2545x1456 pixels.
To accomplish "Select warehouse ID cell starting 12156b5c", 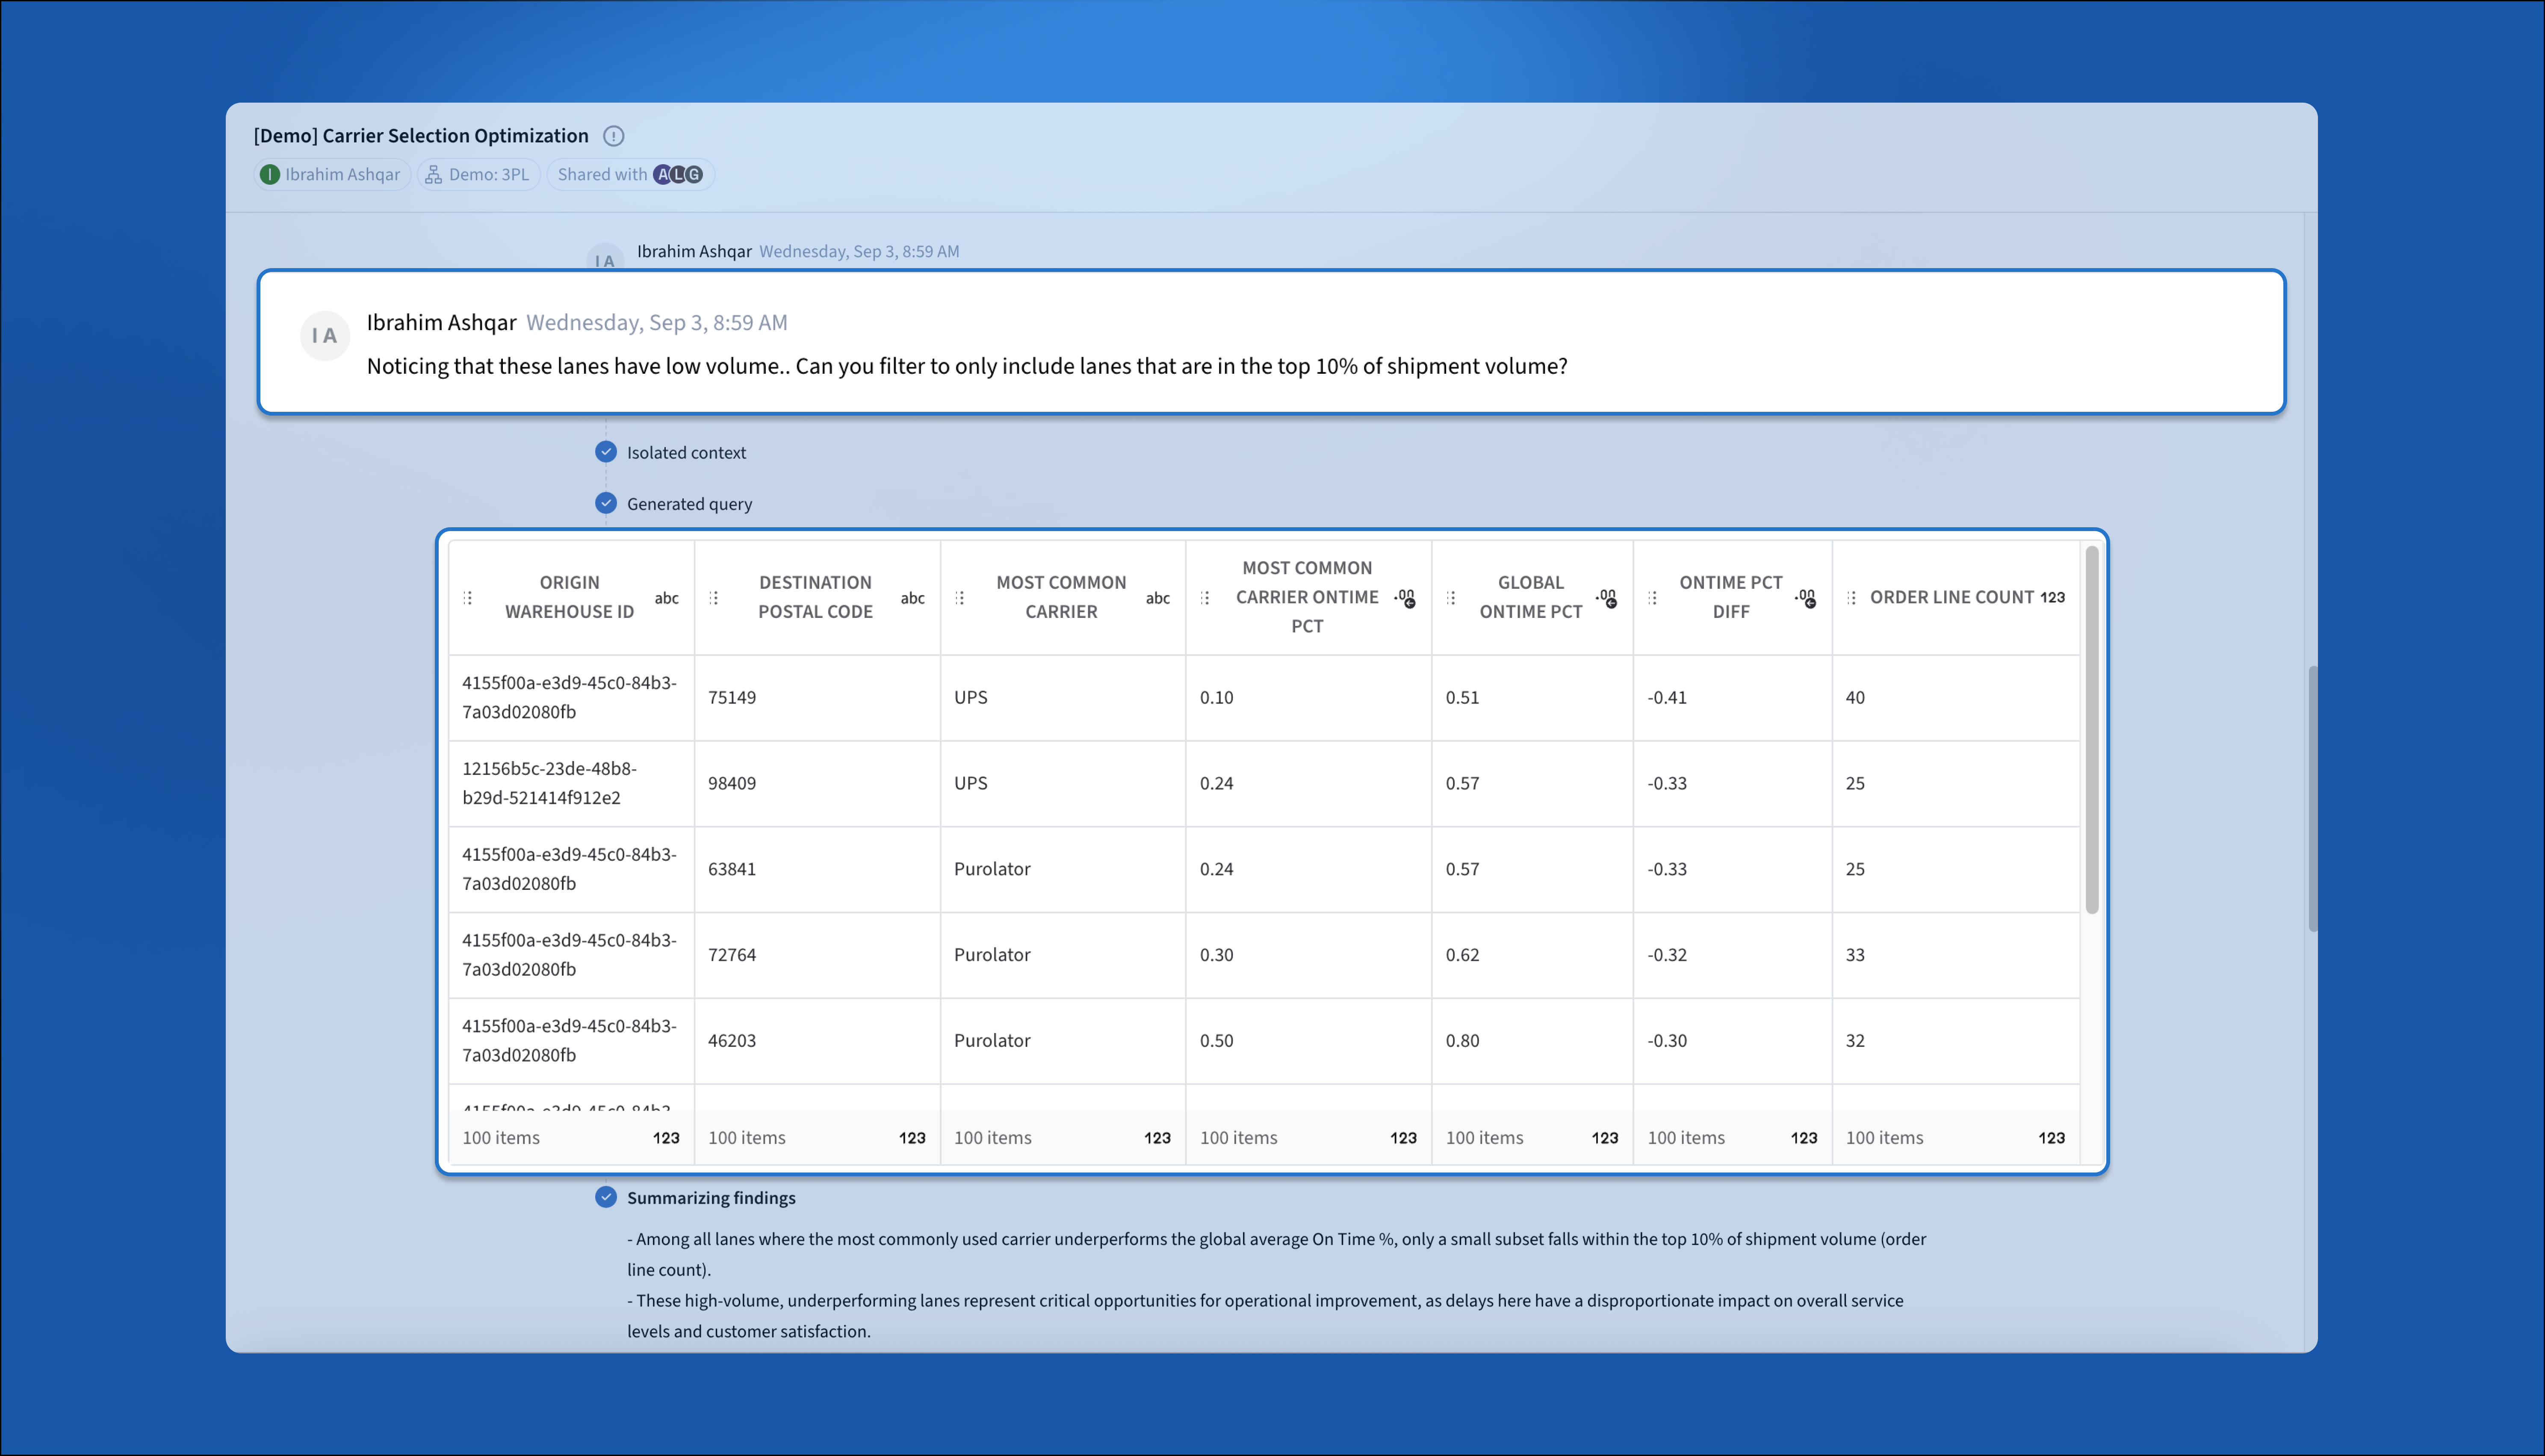I will pos(571,783).
